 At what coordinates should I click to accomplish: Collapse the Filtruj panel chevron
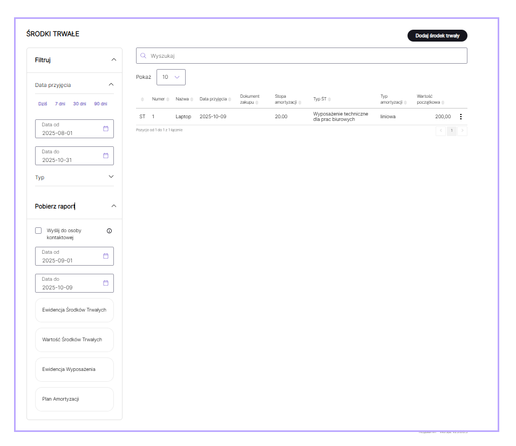click(114, 59)
